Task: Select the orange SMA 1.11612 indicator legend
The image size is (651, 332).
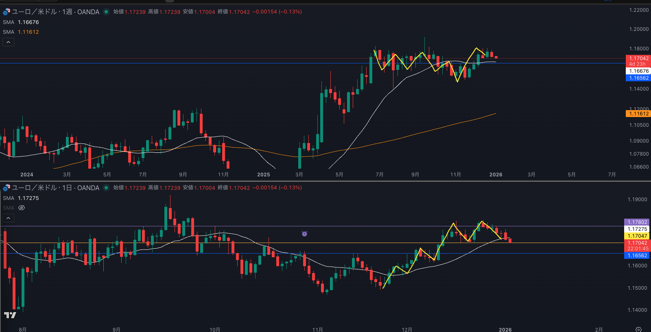Action: click(x=21, y=32)
